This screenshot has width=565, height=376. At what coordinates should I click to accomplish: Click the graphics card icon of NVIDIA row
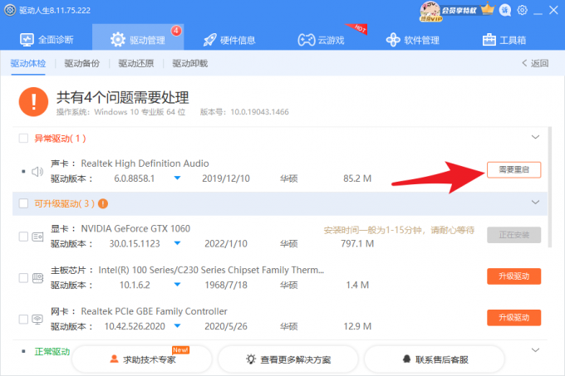click(37, 237)
